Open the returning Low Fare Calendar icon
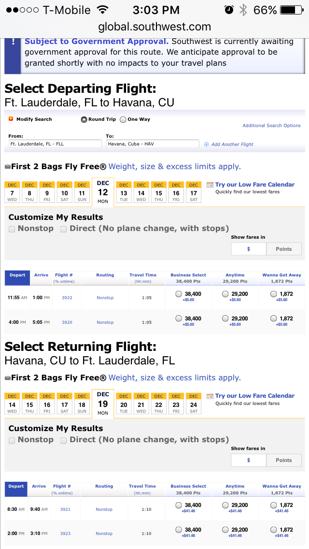309x549 pixels. [210, 396]
